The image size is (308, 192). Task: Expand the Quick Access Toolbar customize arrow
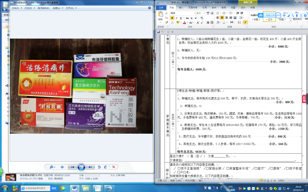point(172,32)
